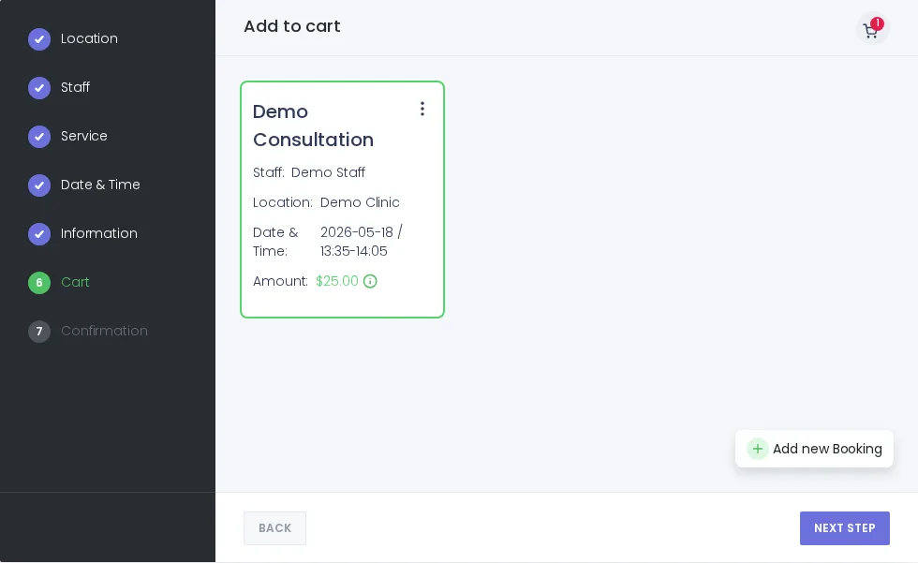Click the BACK button
Screen dimensions: 918x563
[274, 528]
